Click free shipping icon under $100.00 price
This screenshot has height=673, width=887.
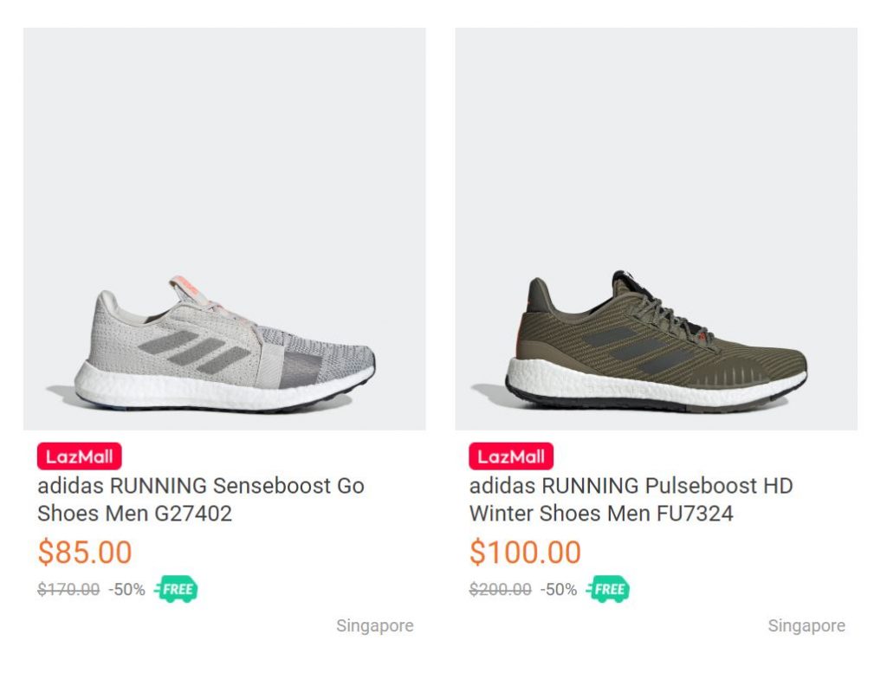(608, 590)
